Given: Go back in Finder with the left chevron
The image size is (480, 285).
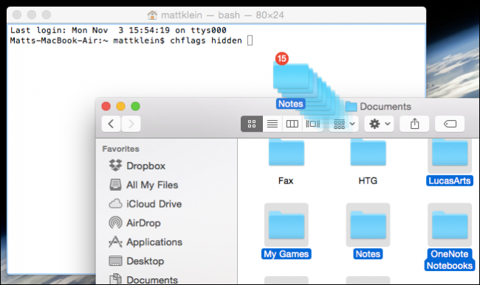Looking at the screenshot, I should [111, 124].
